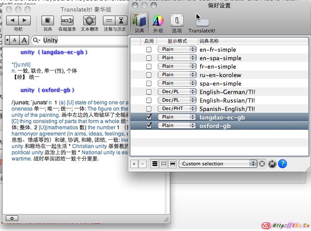Open 在线服务 online services
Screen dimensions: 311x231
click(67, 21)
